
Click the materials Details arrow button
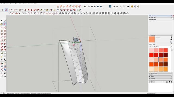pyautogui.click(x=172, y=47)
